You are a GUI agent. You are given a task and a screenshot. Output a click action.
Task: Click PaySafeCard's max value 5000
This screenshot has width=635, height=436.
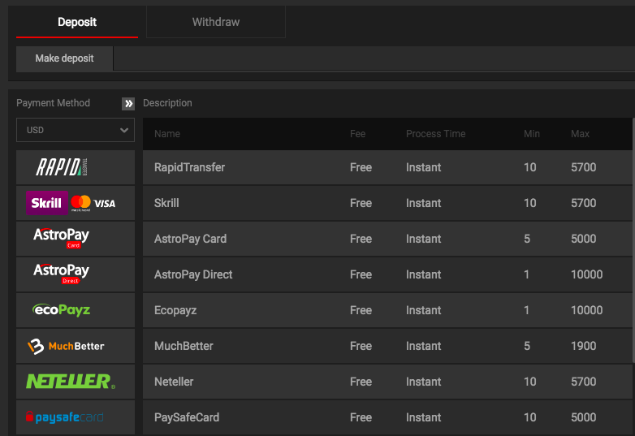click(x=584, y=417)
